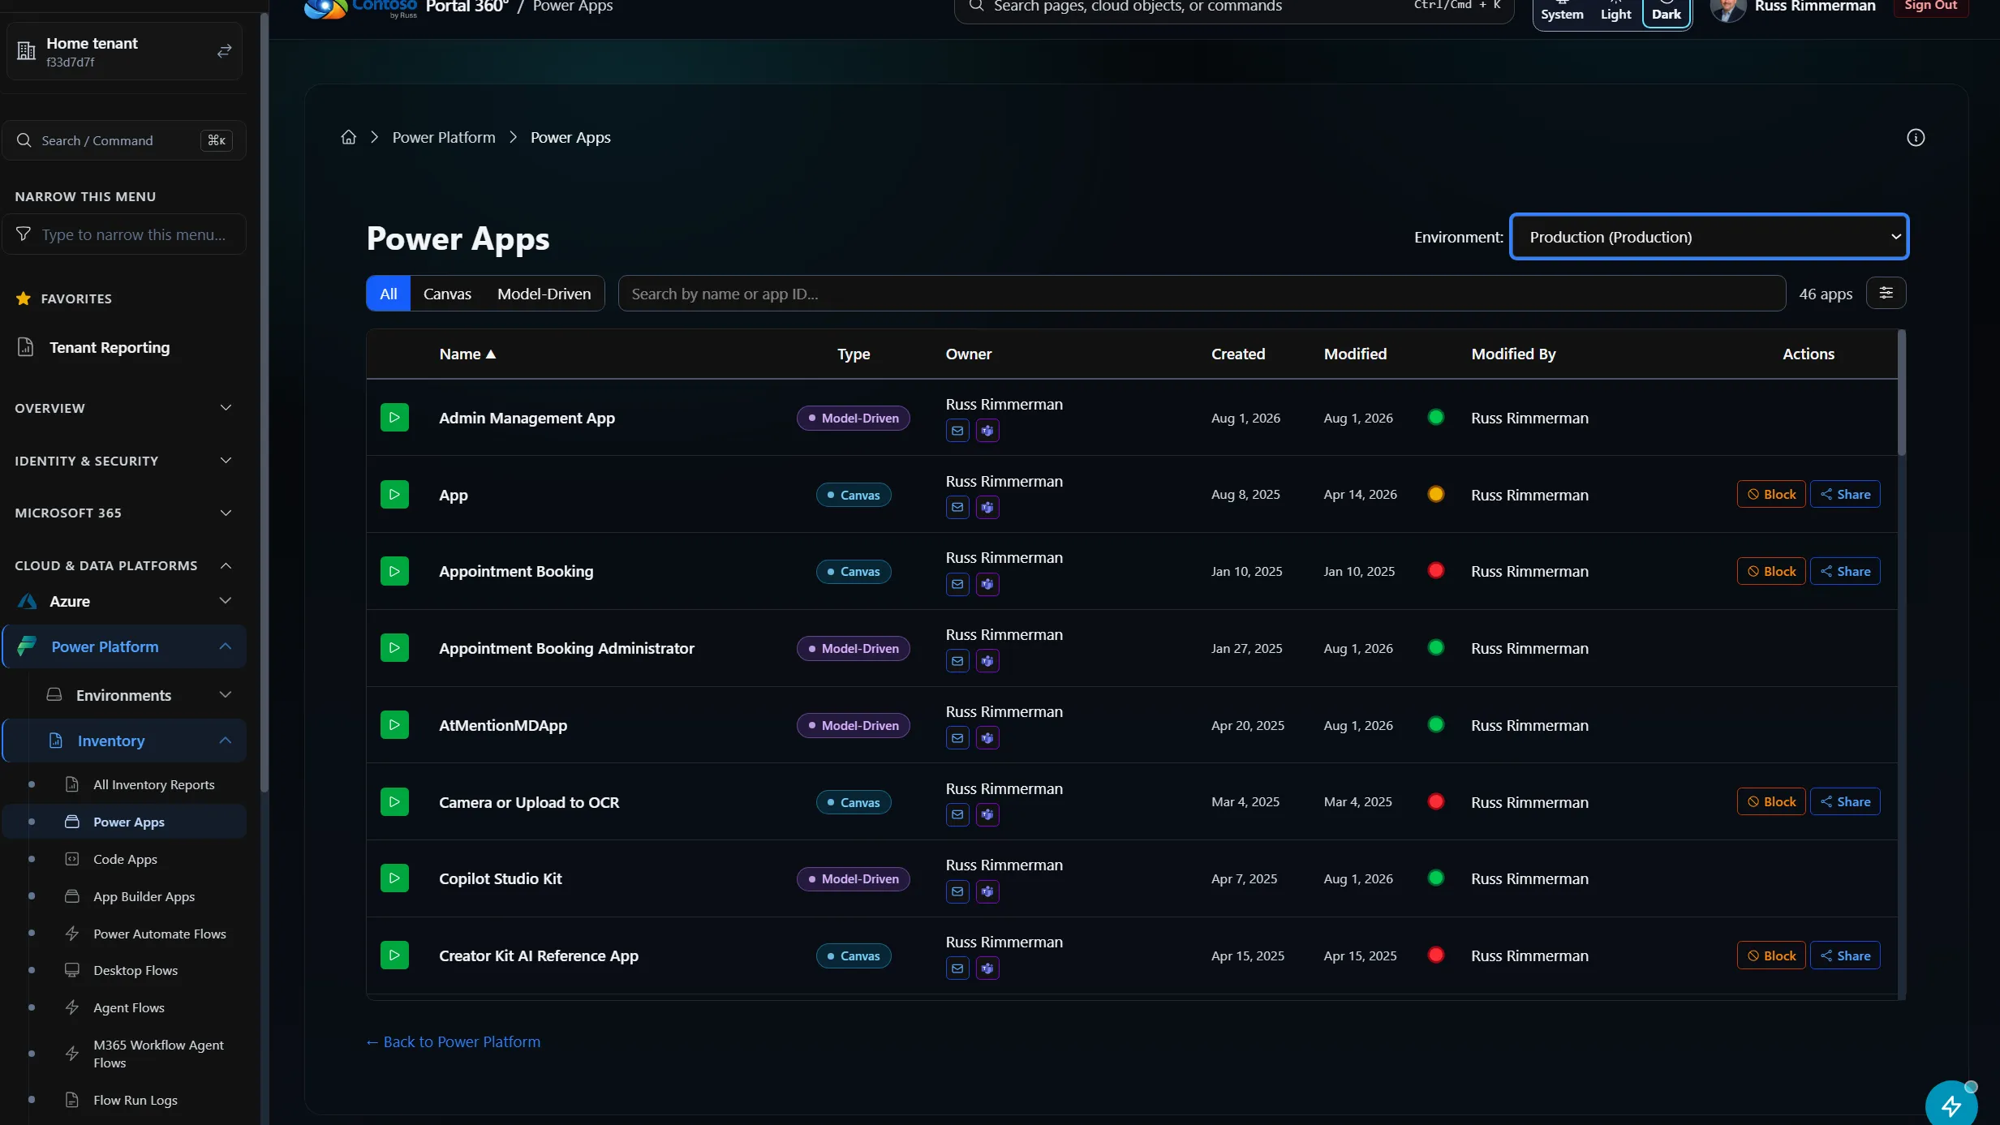Launch the Admin Management App play icon
Viewport: 2000px width, 1125px height.
pos(394,418)
